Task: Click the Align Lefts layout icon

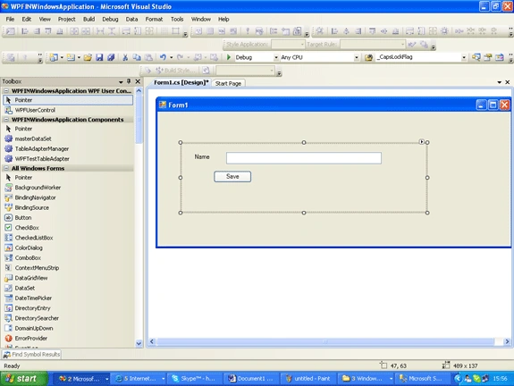Action: tap(25, 31)
